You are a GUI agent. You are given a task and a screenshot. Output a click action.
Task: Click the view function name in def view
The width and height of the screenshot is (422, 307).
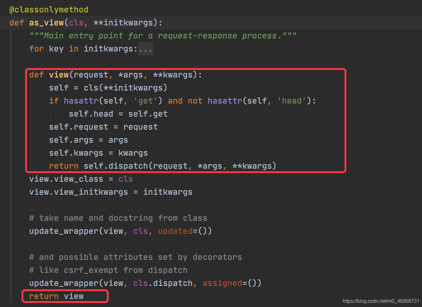[59, 75]
